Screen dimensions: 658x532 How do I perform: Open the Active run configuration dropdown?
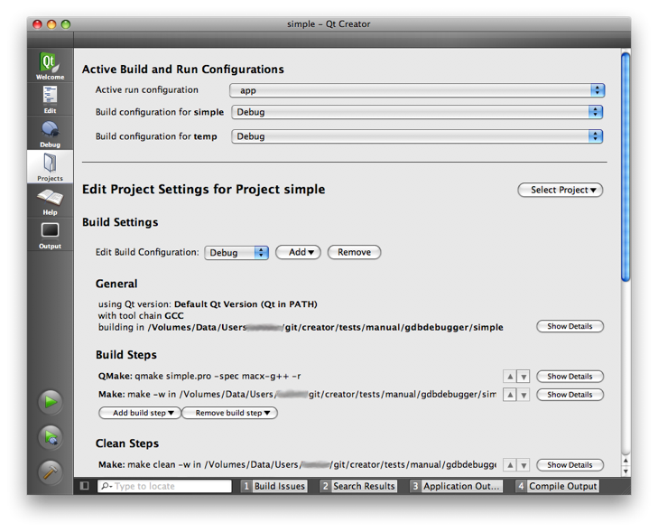417,90
